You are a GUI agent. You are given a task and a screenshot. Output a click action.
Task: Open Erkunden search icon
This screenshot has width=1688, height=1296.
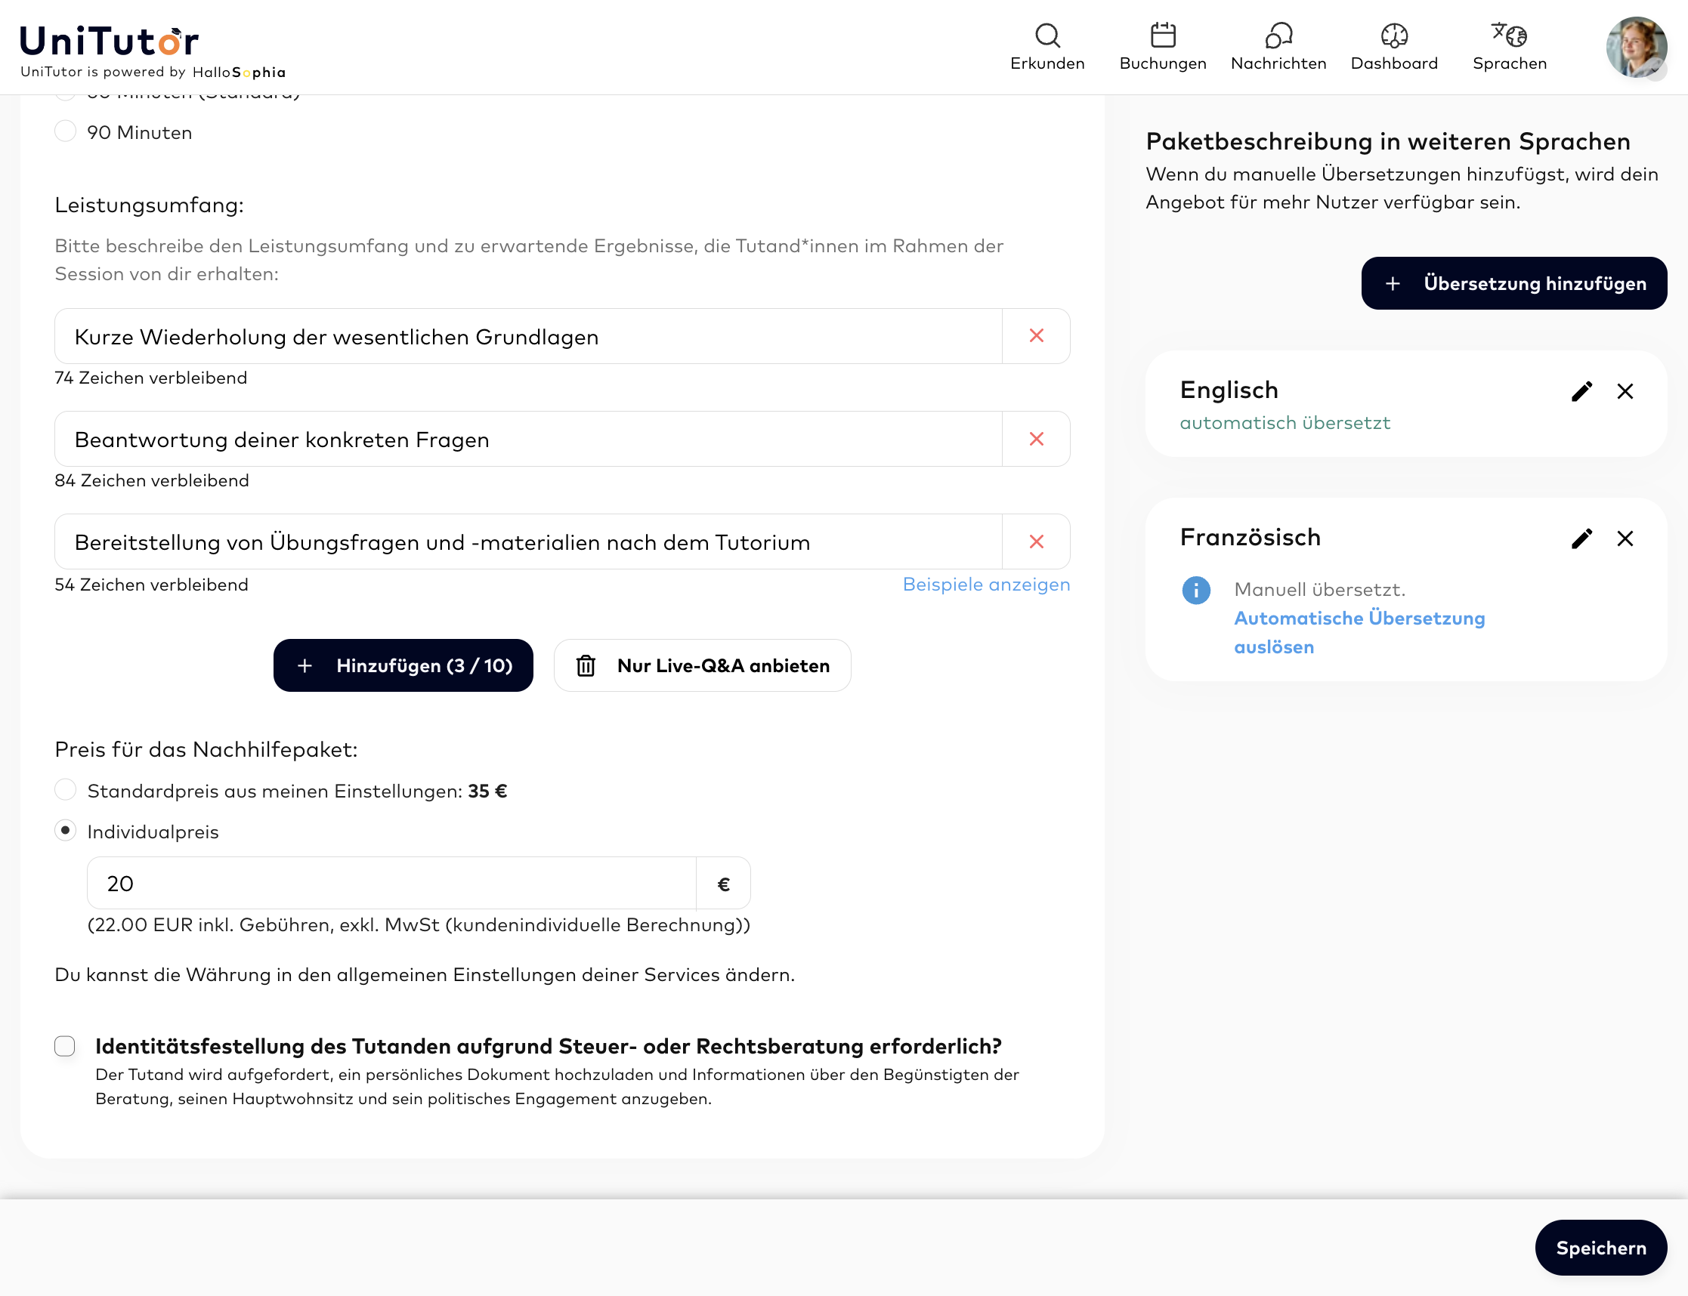1047,36
